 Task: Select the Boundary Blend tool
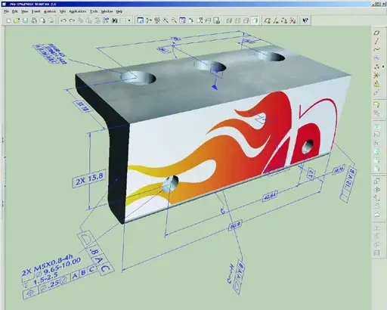coord(376,206)
